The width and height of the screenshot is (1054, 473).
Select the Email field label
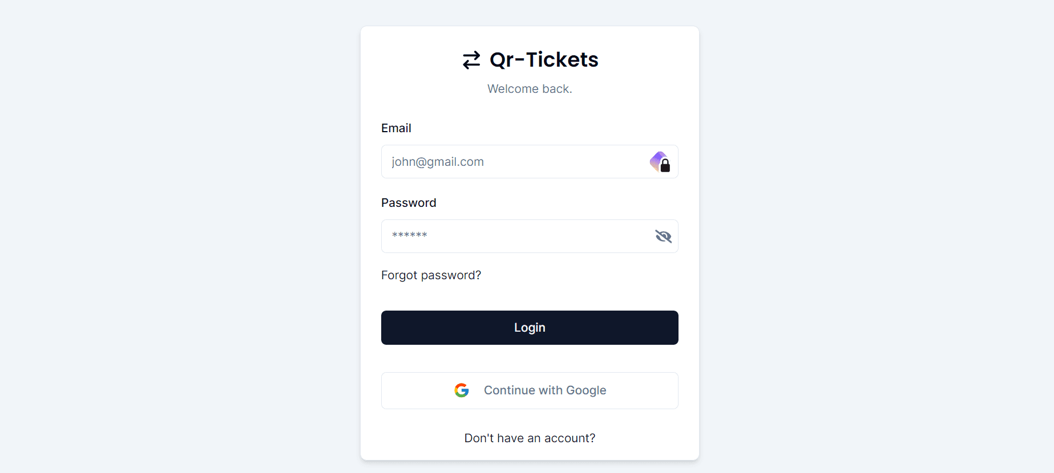pyautogui.click(x=396, y=128)
